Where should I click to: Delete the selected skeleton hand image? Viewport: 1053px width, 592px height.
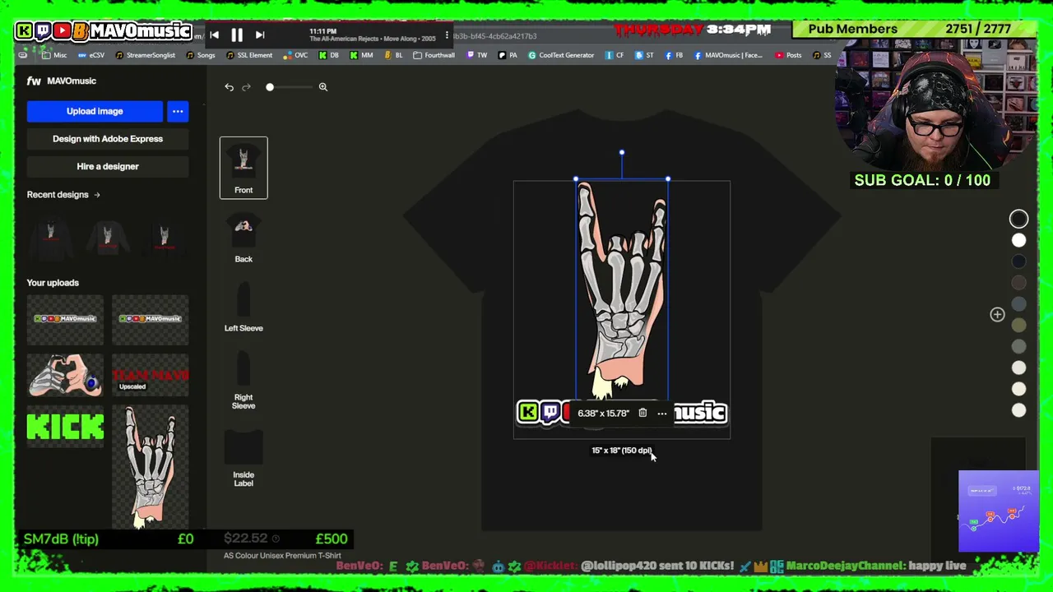point(642,413)
